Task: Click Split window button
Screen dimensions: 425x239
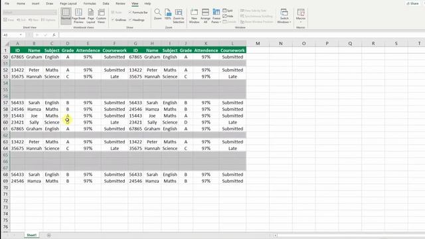Action: coord(228,11)
